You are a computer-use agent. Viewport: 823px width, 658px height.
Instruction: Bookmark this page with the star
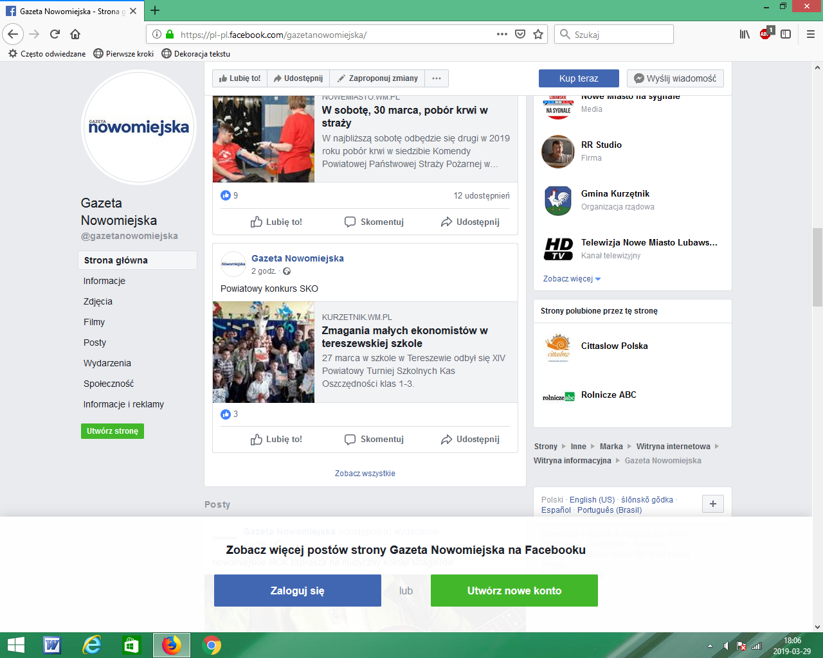pos(538,34)
